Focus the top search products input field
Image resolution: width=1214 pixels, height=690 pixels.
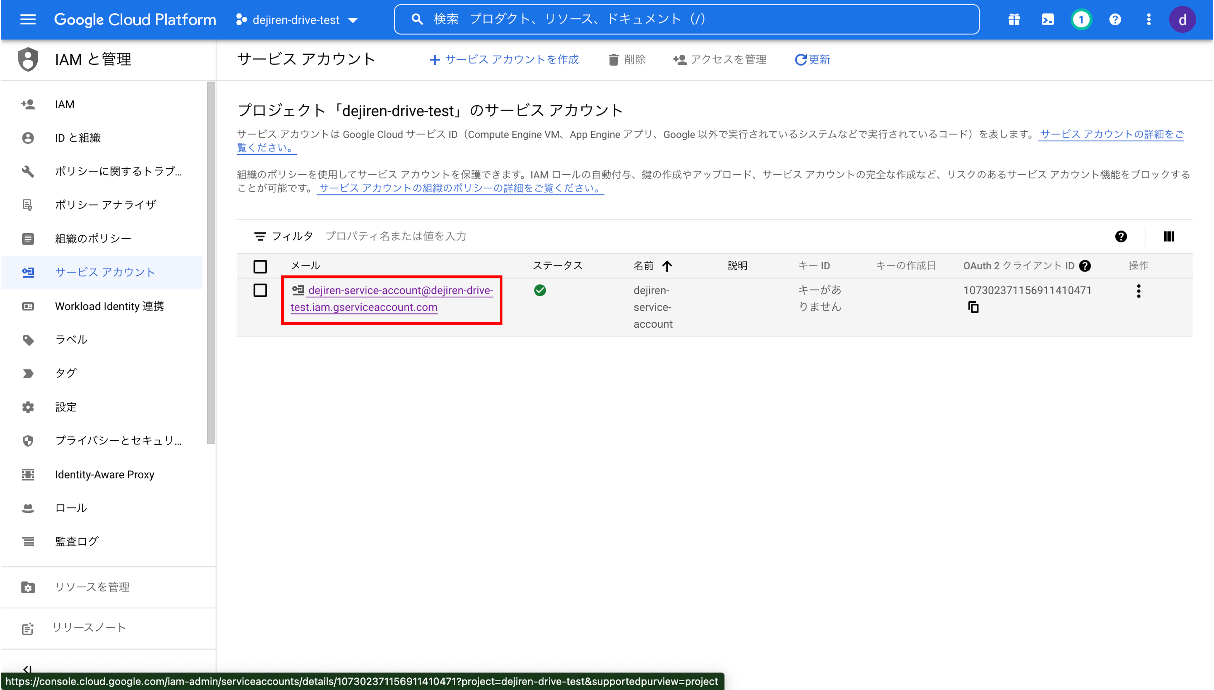(687, 20)
